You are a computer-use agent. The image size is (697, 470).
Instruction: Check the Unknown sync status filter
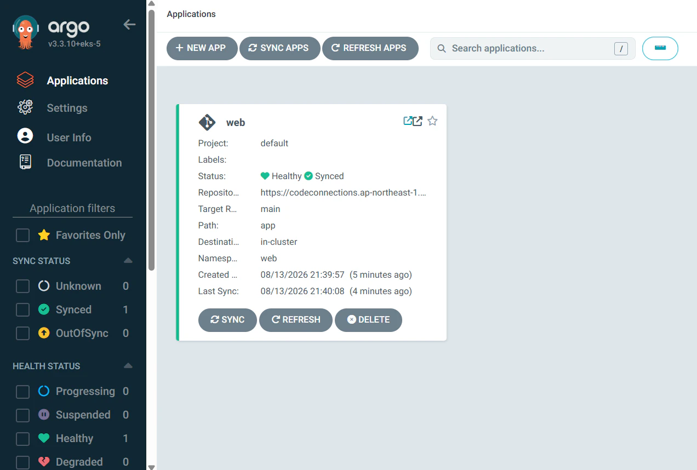pyautogui.click(x=22, y=286)
